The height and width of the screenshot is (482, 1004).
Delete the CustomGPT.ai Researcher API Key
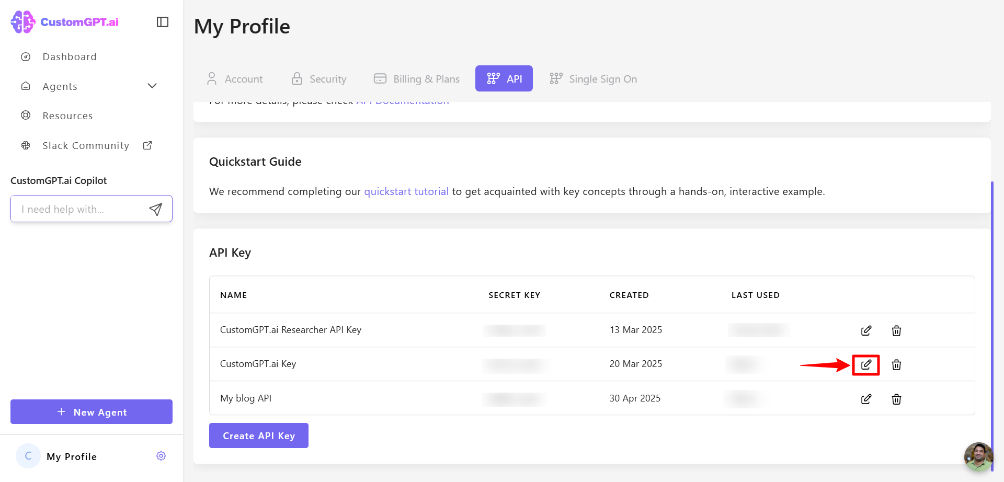click(x=896, y=330)
